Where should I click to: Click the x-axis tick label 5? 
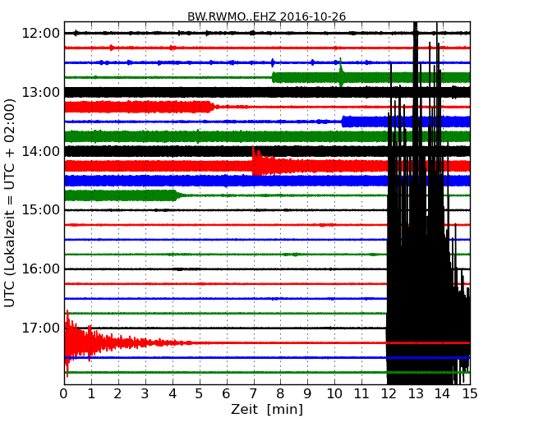(200, 394)
